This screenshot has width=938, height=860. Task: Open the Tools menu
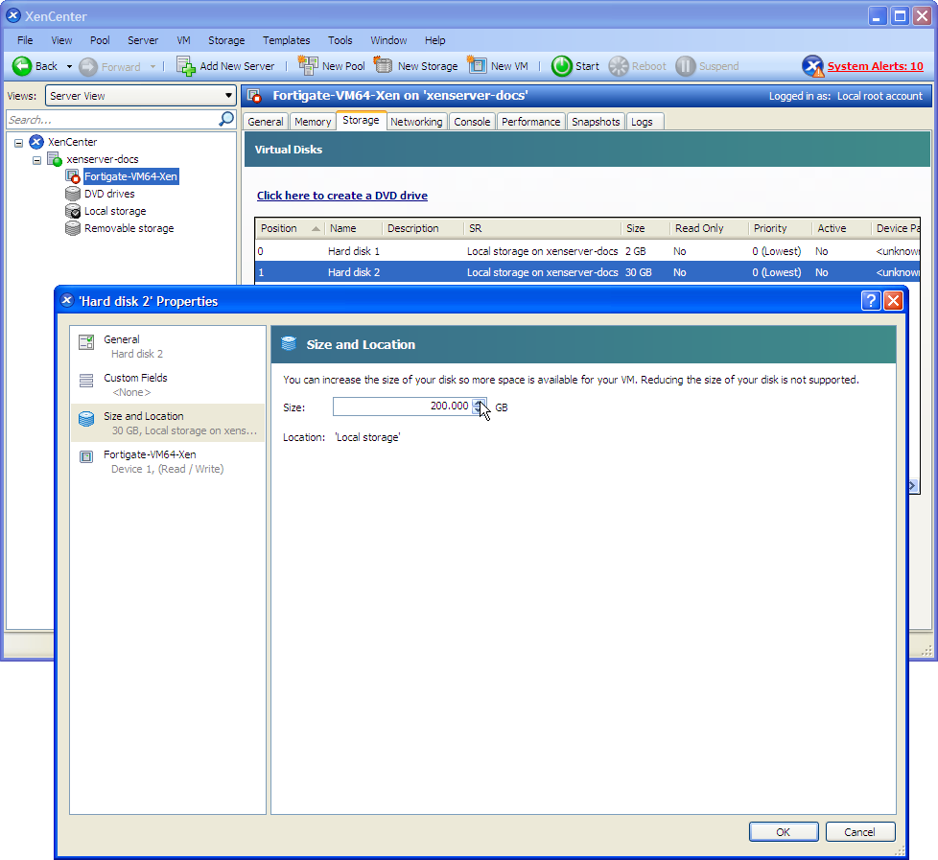coord(340,40)
